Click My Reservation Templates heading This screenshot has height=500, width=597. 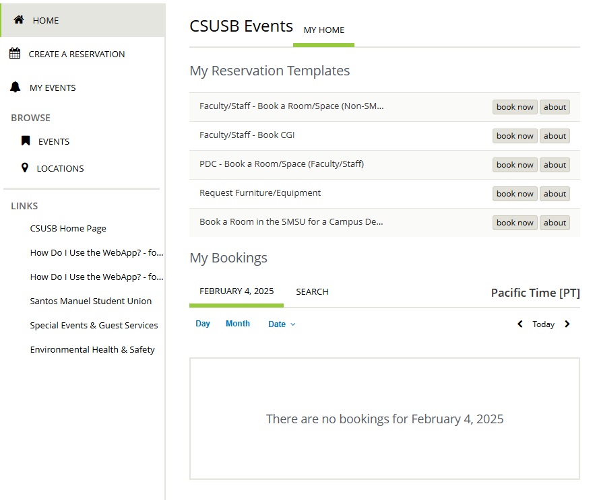point(270,71)
